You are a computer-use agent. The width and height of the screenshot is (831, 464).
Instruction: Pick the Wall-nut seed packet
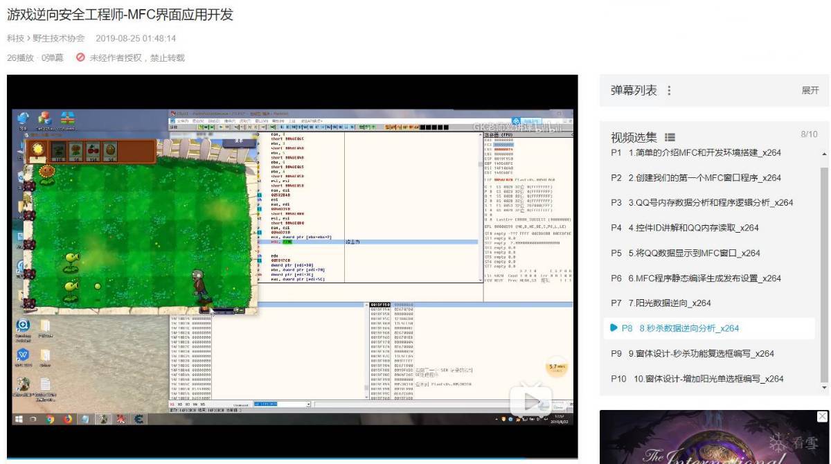click(x=110, y=151)
